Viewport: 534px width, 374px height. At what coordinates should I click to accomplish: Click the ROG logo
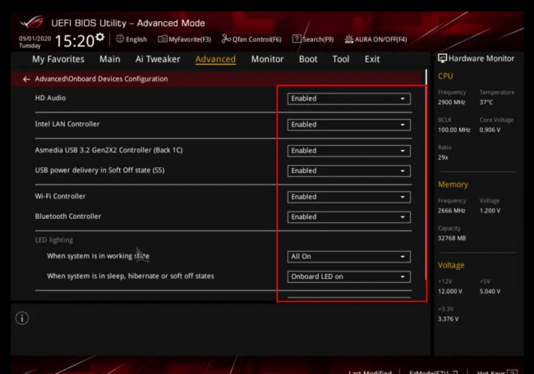pyautogui.click(x=32, y=23)
